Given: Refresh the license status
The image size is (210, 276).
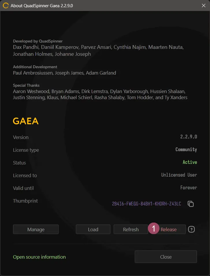Looking at the screenshot, I should [x=131, y=229].
